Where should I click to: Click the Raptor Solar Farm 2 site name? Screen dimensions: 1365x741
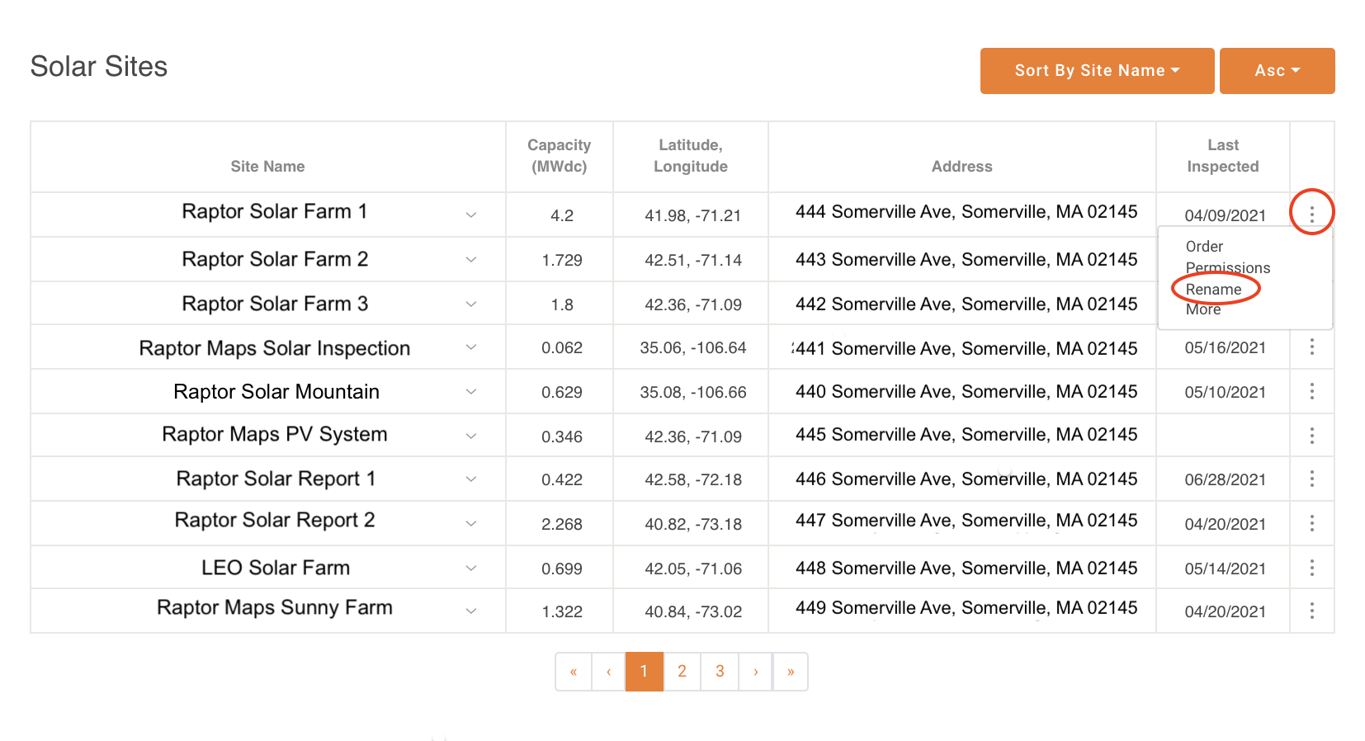tap(275, 259)
